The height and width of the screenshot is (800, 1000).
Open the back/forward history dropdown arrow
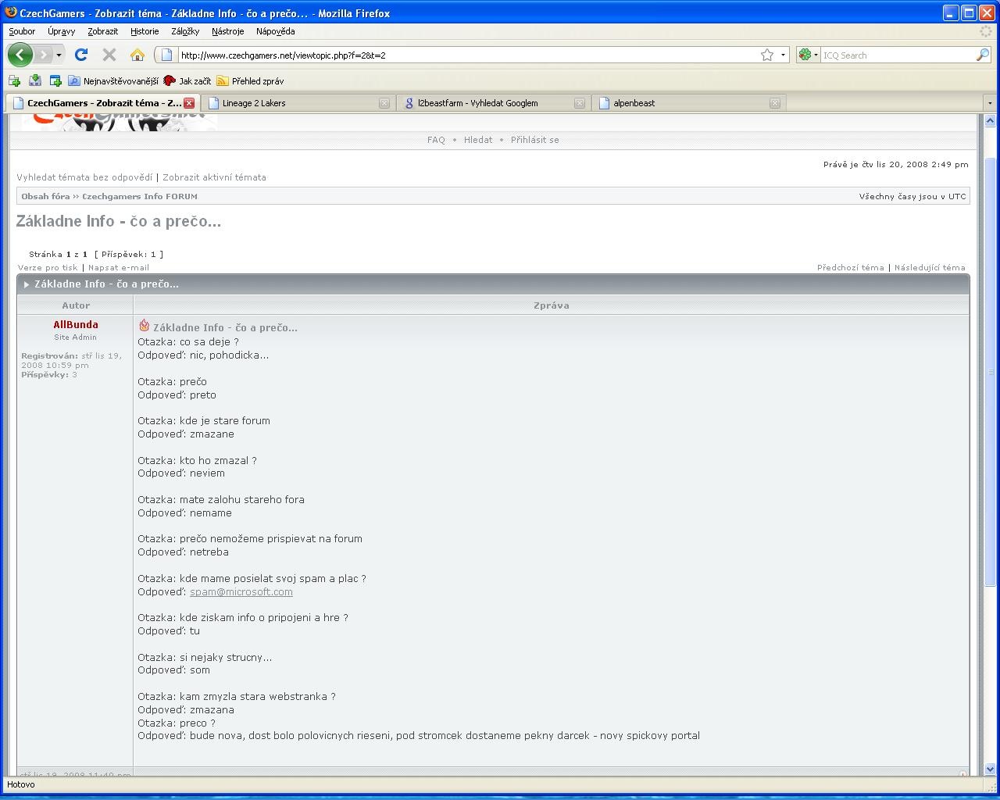pos(59,55)
